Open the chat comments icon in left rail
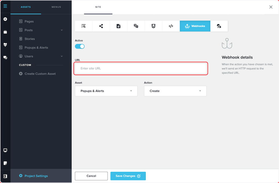 (5, 58)
